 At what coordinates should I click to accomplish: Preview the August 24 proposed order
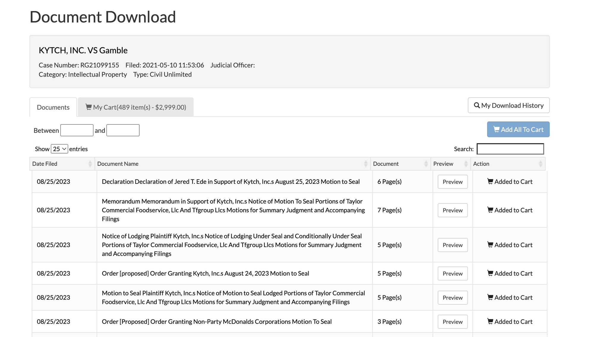[x=452, y=273]
